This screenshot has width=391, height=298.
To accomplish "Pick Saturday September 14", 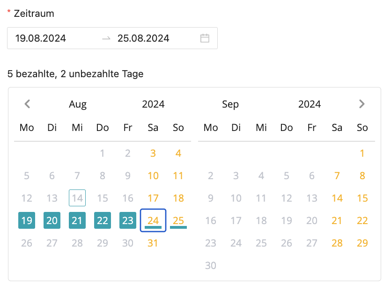I will point(337,198).
